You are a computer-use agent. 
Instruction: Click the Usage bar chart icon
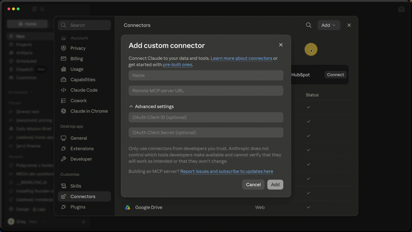(x=63, y=69)
